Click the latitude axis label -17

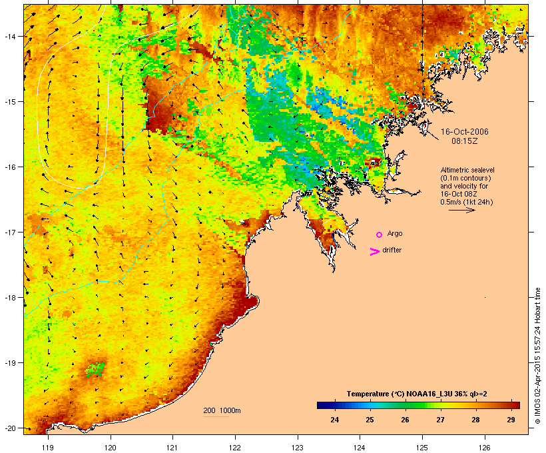tap(10, 232)
